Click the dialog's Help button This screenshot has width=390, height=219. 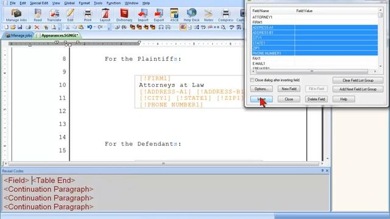[x=344, y=99]
